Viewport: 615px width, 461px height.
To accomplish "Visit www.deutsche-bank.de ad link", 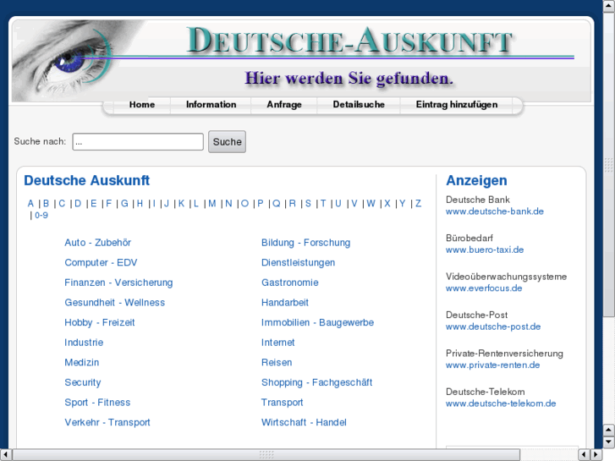I will click(x=495, y=211).
